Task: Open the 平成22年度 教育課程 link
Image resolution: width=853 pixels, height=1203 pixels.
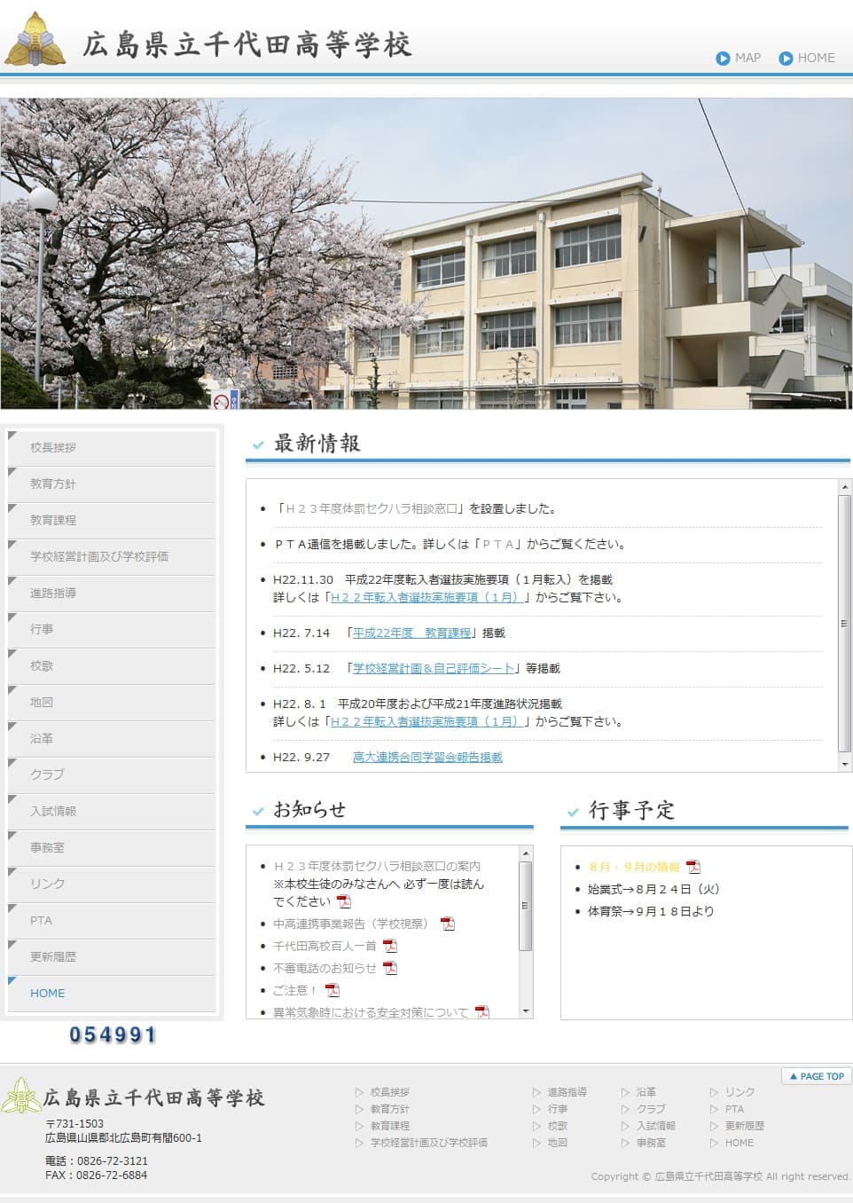Action: 411,633
